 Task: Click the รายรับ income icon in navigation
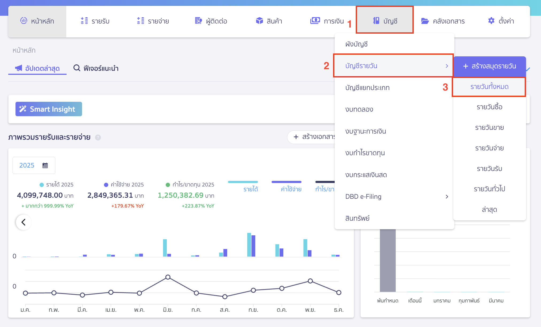(84, 21)
